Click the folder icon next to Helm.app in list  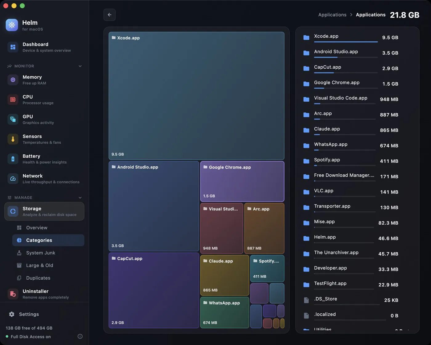[x=306, y=238]
